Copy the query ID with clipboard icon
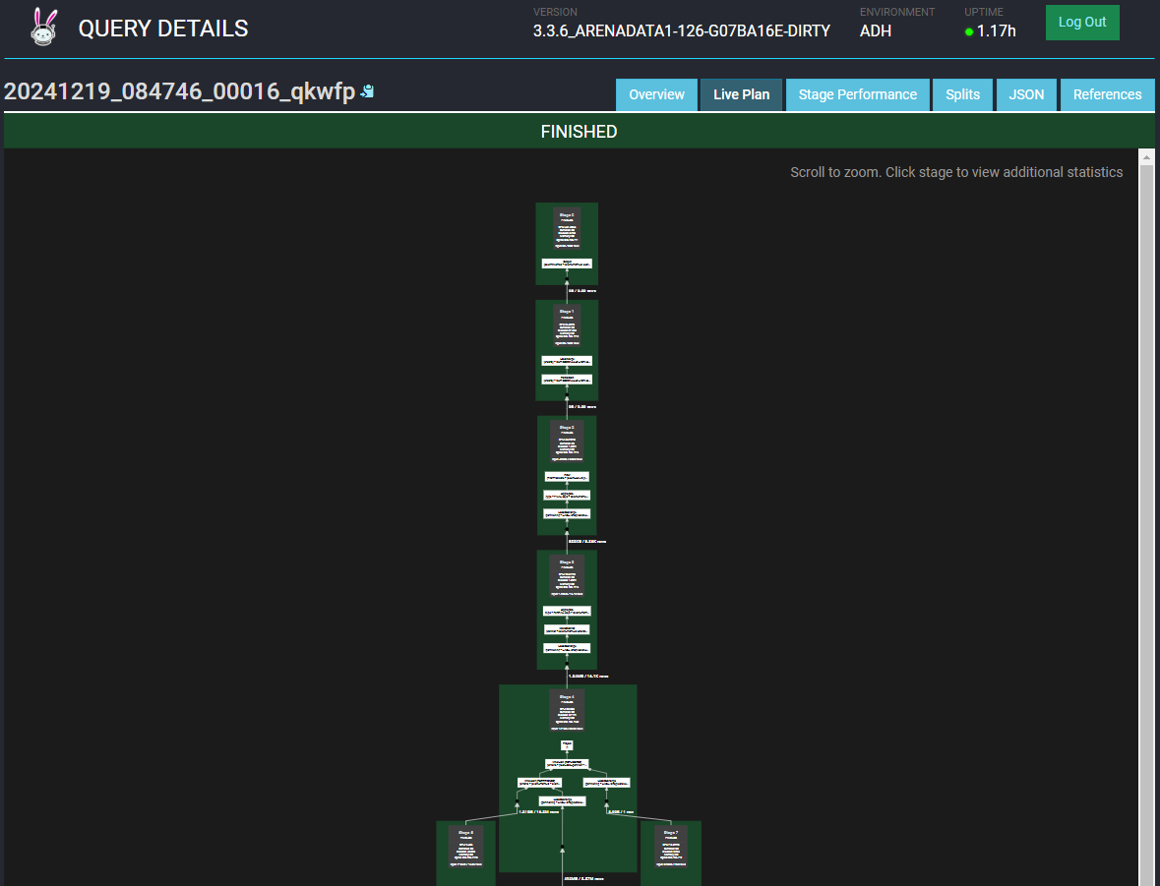 coord(367,92)
